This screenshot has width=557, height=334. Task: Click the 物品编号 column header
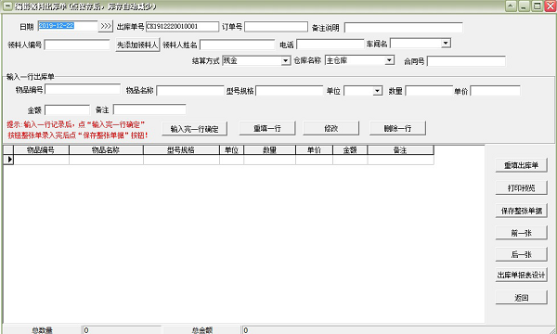click(41, 150)
